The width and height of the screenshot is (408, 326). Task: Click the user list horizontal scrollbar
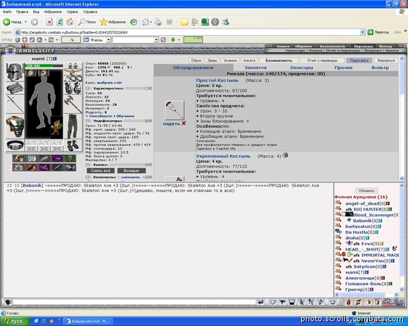point(367,295)
